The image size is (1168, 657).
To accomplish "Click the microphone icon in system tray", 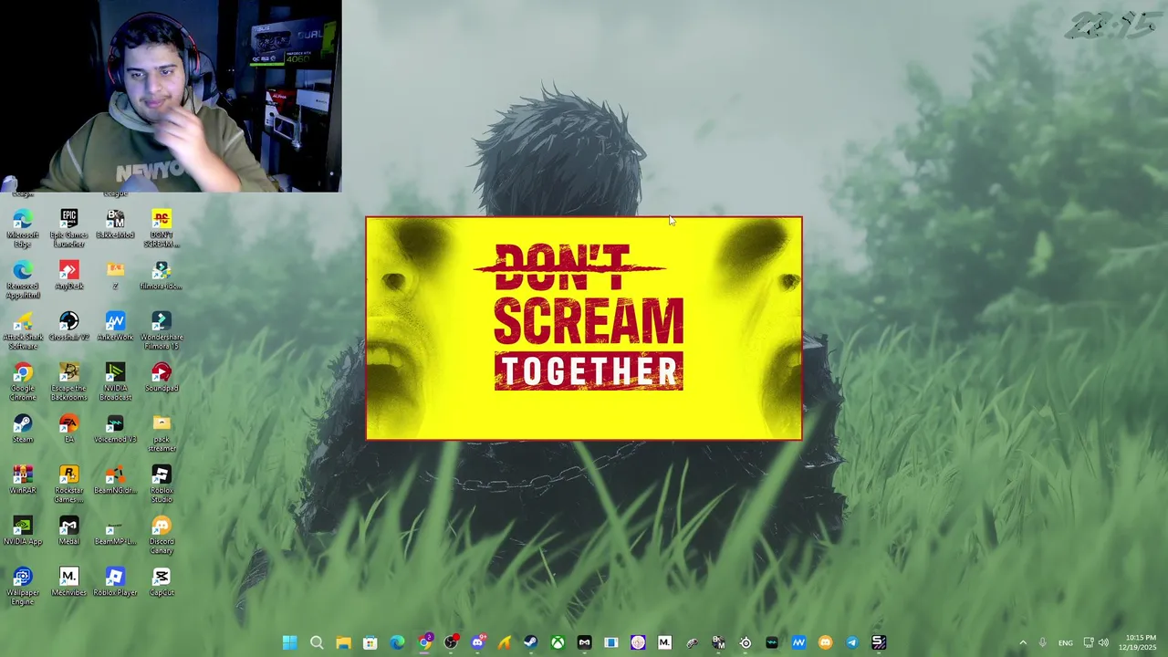I will (1042, 642).
